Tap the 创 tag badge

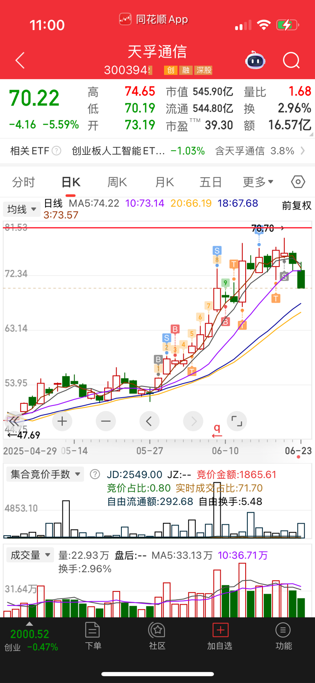click(171, 70)
